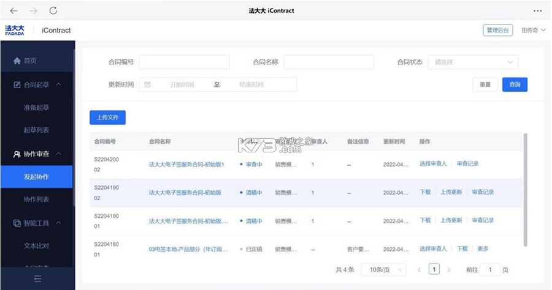Image resolution: width=552 pixels, height=290 pixels.
Task: Click the 上传文件 button
Action: point(107,117)
